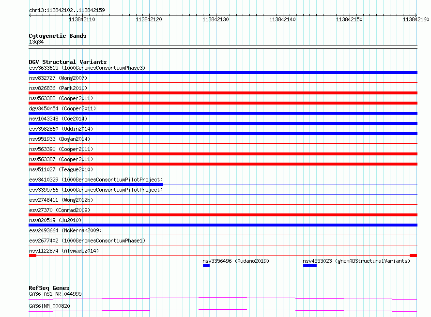Click esv3582860 (Uddin2014) label
The width and height of the screenshot is (431, 317).
pos(61,129)
